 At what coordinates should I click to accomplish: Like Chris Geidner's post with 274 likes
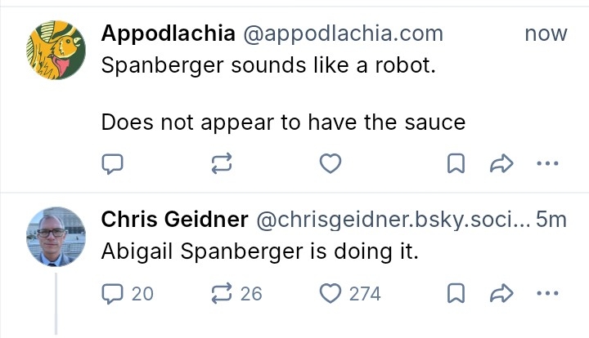tap(330, 293)
